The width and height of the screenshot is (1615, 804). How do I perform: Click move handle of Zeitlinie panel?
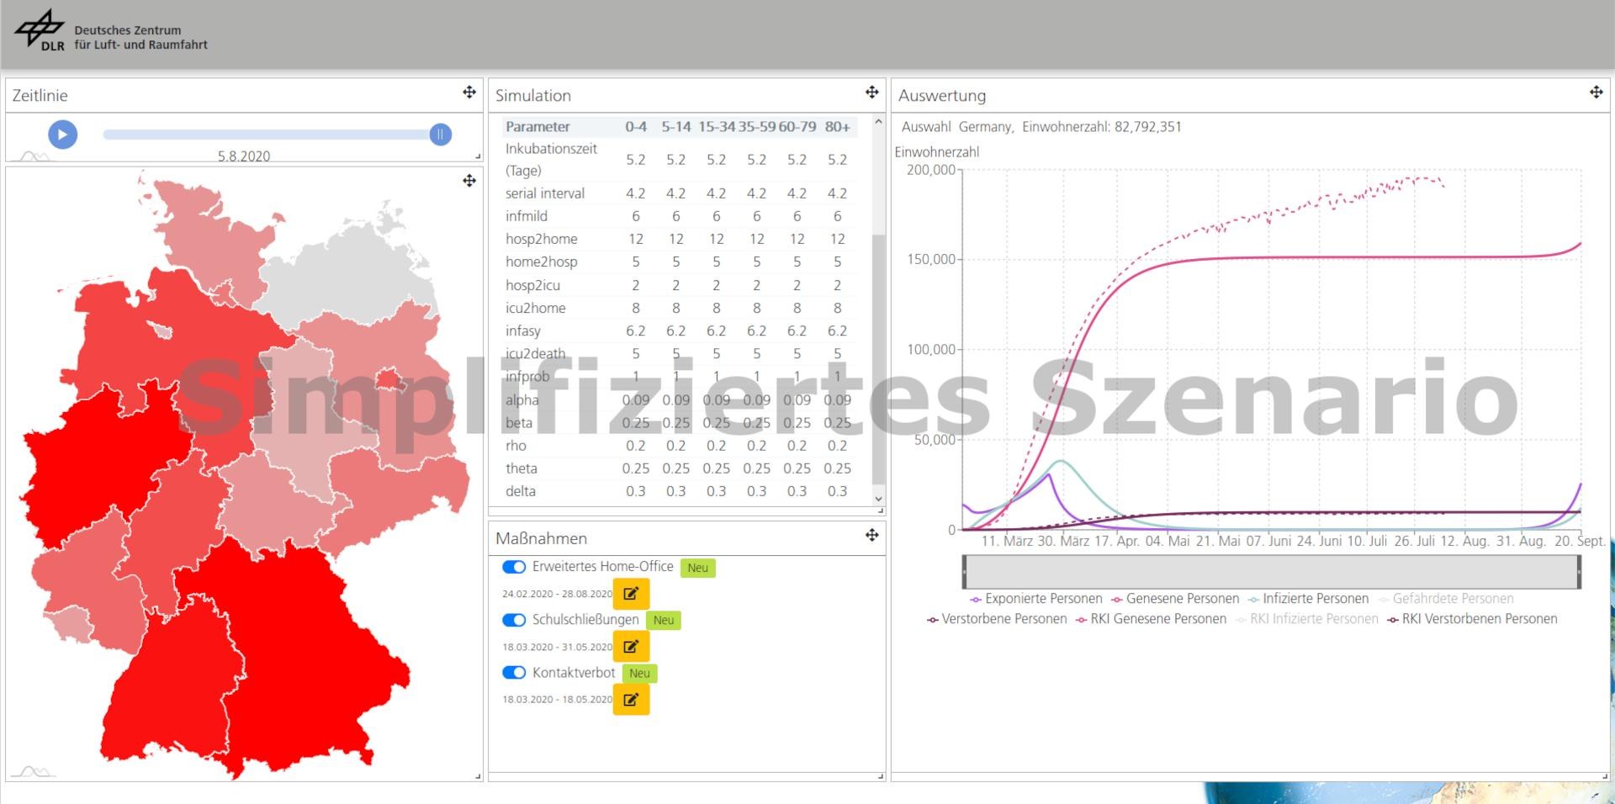[469, 93]
